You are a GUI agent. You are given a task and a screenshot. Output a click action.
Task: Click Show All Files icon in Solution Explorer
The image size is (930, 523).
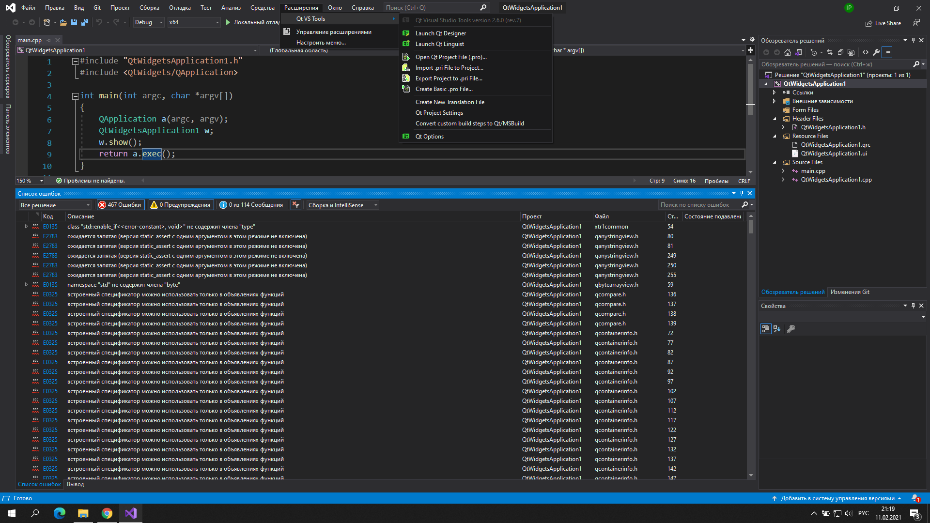click(x=851, y=52)
